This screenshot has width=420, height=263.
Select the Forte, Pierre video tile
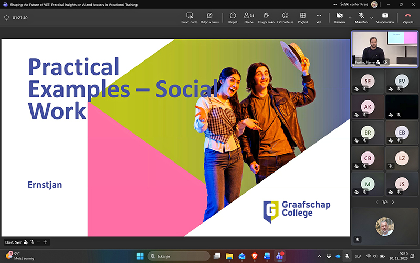[385, 47]
